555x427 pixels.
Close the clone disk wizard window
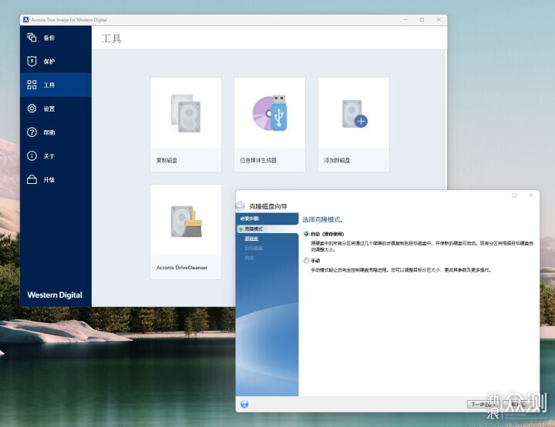(531, 195)
